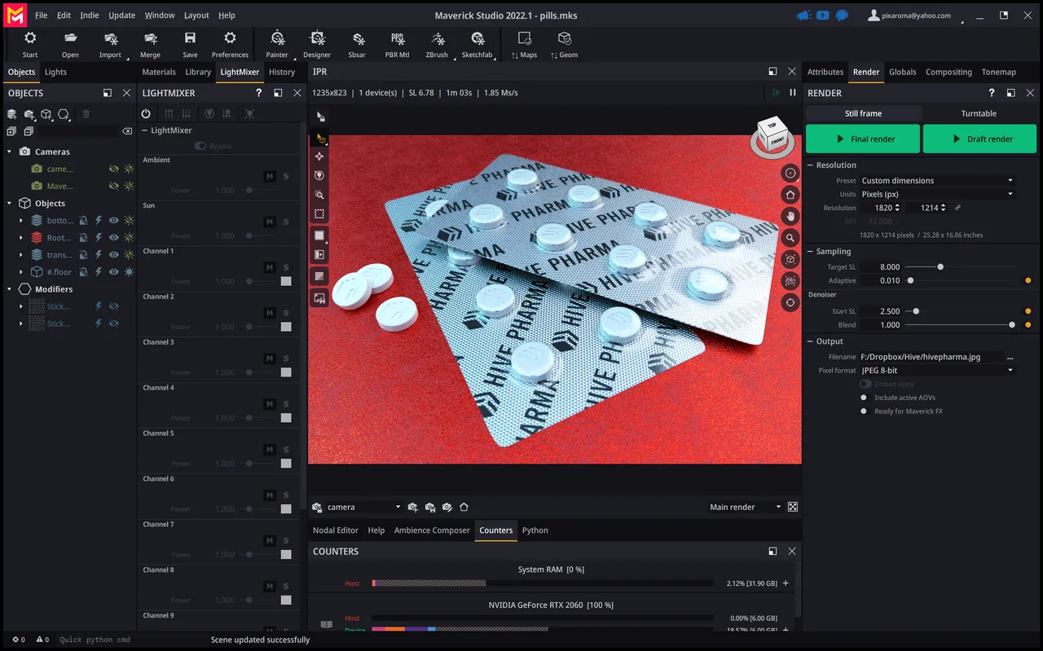Toggle visibility eye of Root object
Viewport: 1043px width, 651px height.
click(x=114, y=238)
